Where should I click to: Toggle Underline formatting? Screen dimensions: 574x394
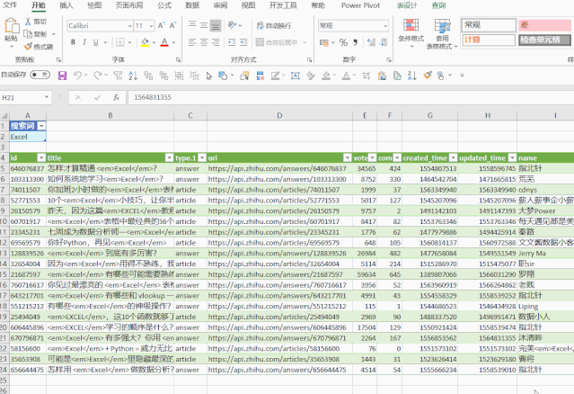(x=96, y=42)
